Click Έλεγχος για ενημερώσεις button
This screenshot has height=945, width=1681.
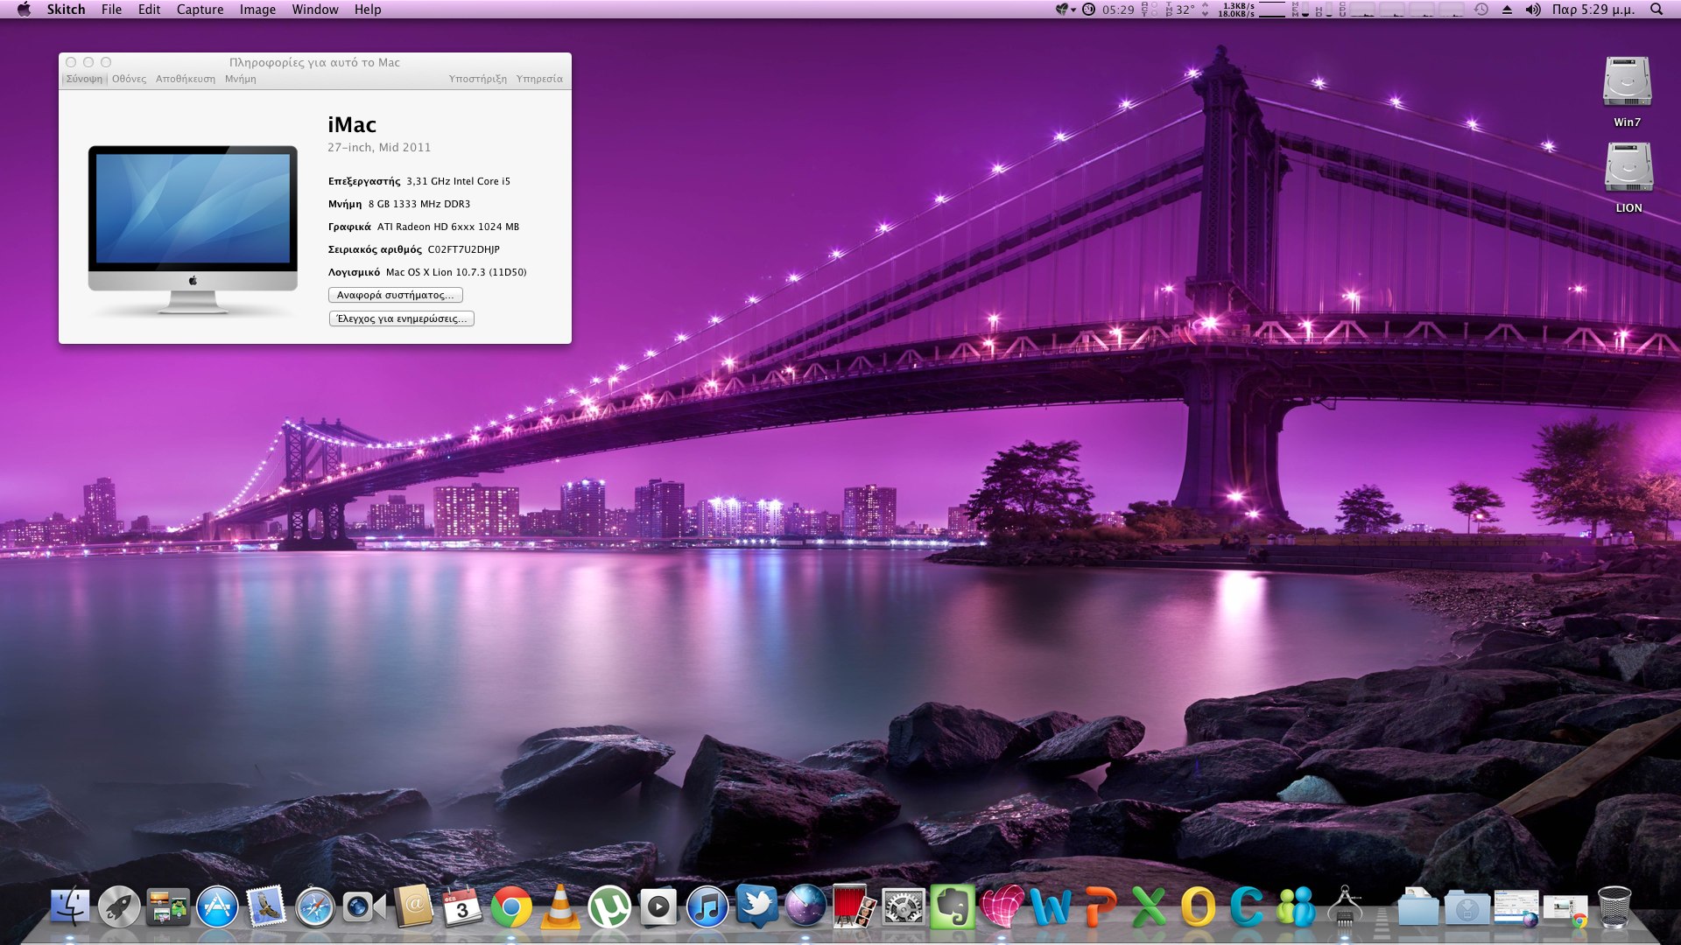(402, 318)
